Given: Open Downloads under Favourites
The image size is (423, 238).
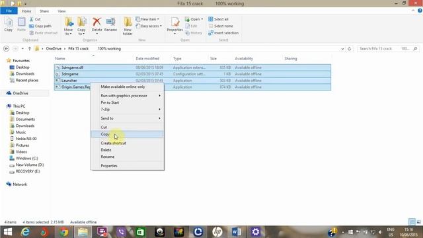Looking at the screenshot, I should pos(25,73).
